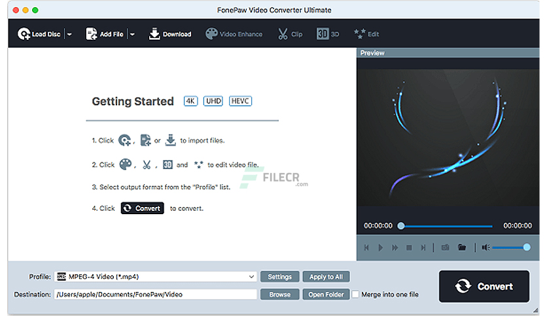The image size is (547, 316).
Task: Play the preview video
Action: coord(381,247)
